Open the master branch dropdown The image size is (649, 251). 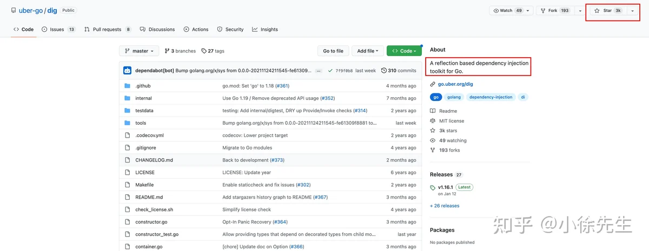click(139, 51)
